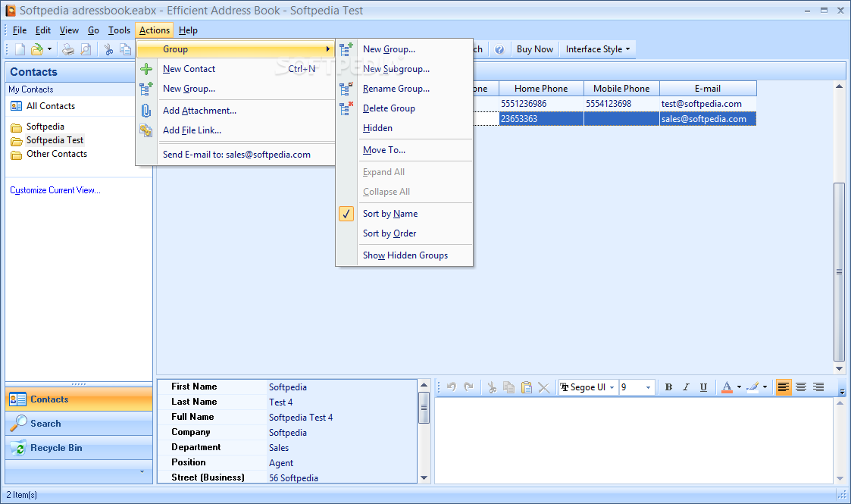Click the Undo icon in notes toolbar

[x=452, y=387]
